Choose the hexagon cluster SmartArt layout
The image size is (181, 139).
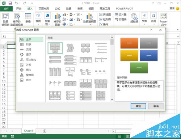[x=70, y=48]
